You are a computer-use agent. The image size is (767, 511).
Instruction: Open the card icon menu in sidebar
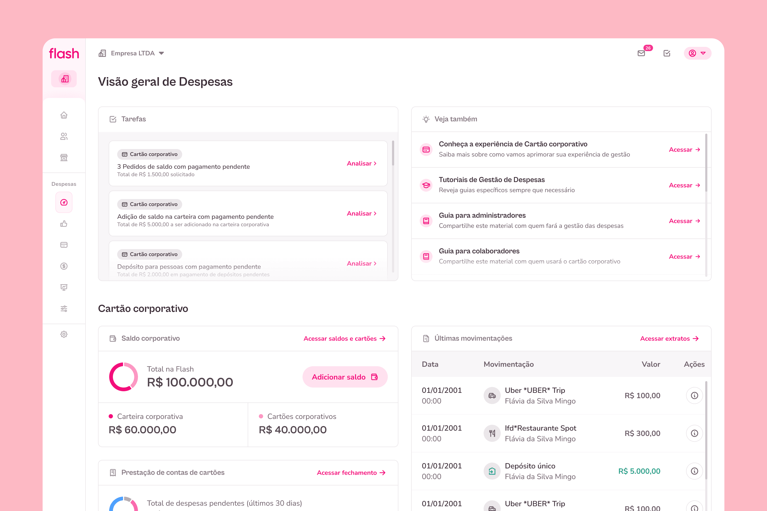point(64,245)
